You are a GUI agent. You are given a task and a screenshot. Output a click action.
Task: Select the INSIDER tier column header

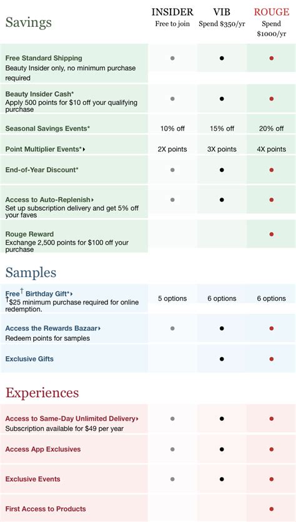coord(172,12)
